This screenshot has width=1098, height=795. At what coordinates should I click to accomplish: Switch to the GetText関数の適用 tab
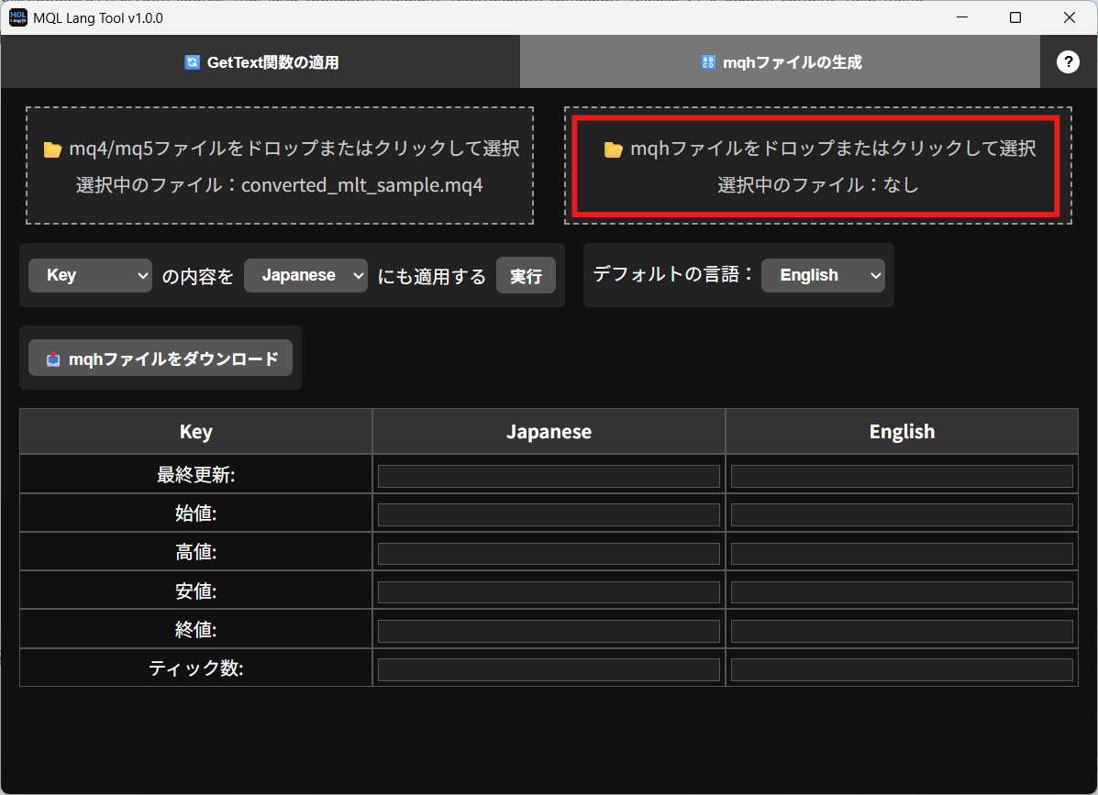[261, 61]
